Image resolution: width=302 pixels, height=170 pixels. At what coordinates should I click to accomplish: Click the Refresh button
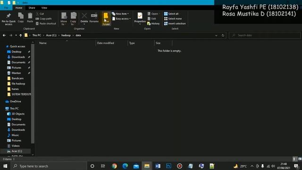[x=223, y=35]
